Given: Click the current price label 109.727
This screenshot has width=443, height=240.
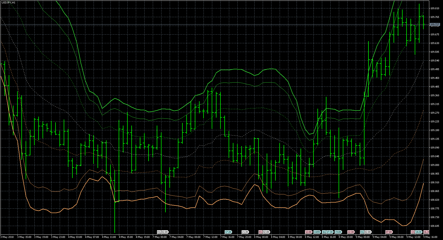Looking at the screenshot, I should [x=435, y=25].
